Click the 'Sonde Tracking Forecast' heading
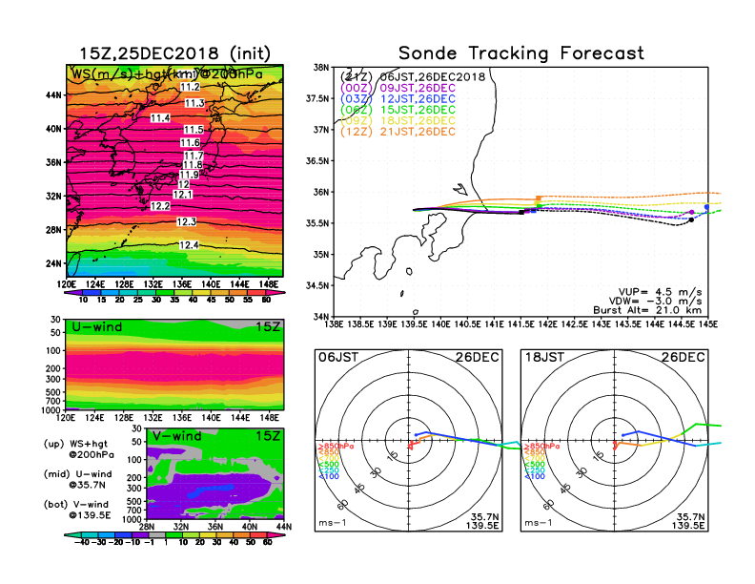The height and width of the screenshot is (584, 755). click(521, 53)
